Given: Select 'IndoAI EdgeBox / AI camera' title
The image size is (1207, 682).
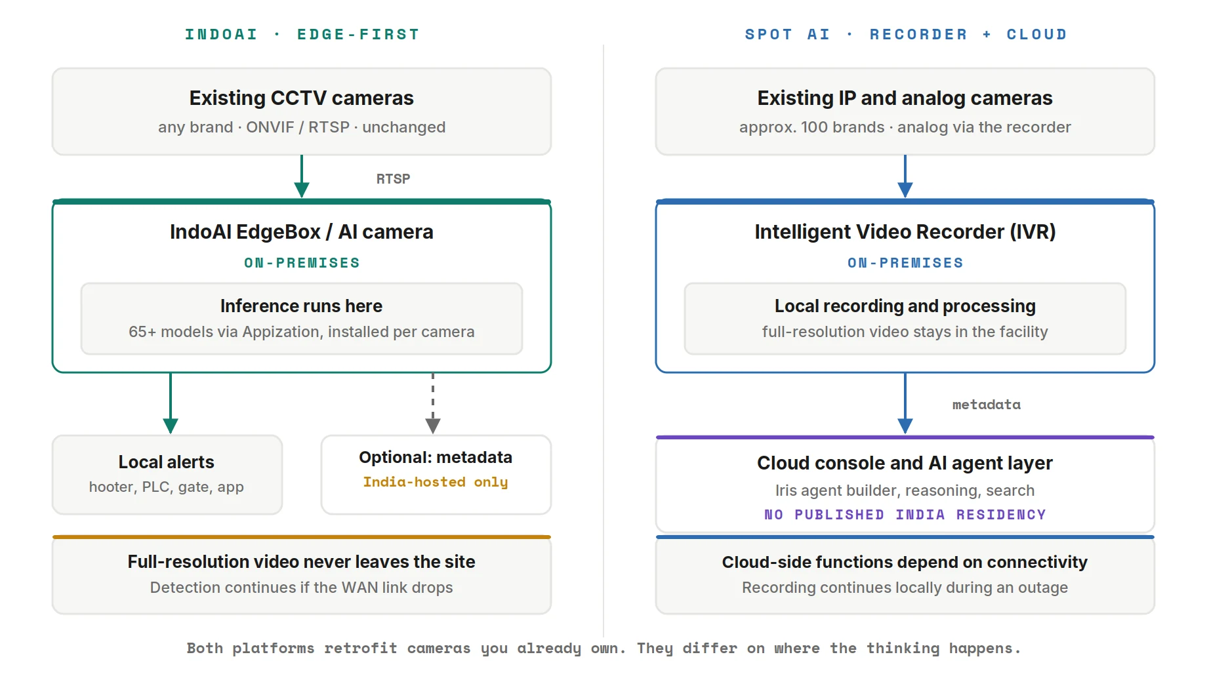Looking at the screenshot, I should (x=302, y=231).
